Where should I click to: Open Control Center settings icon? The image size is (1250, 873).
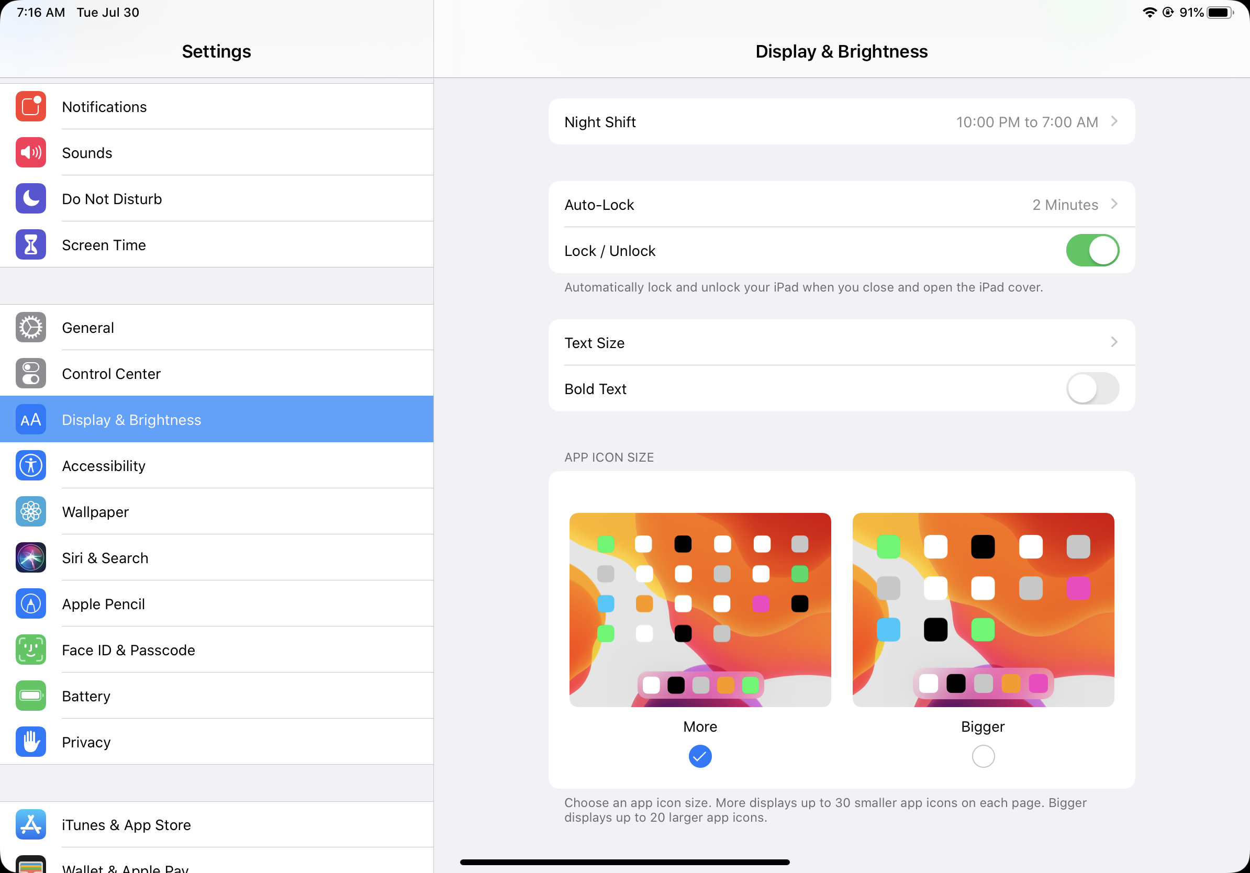tap(30, 373)
